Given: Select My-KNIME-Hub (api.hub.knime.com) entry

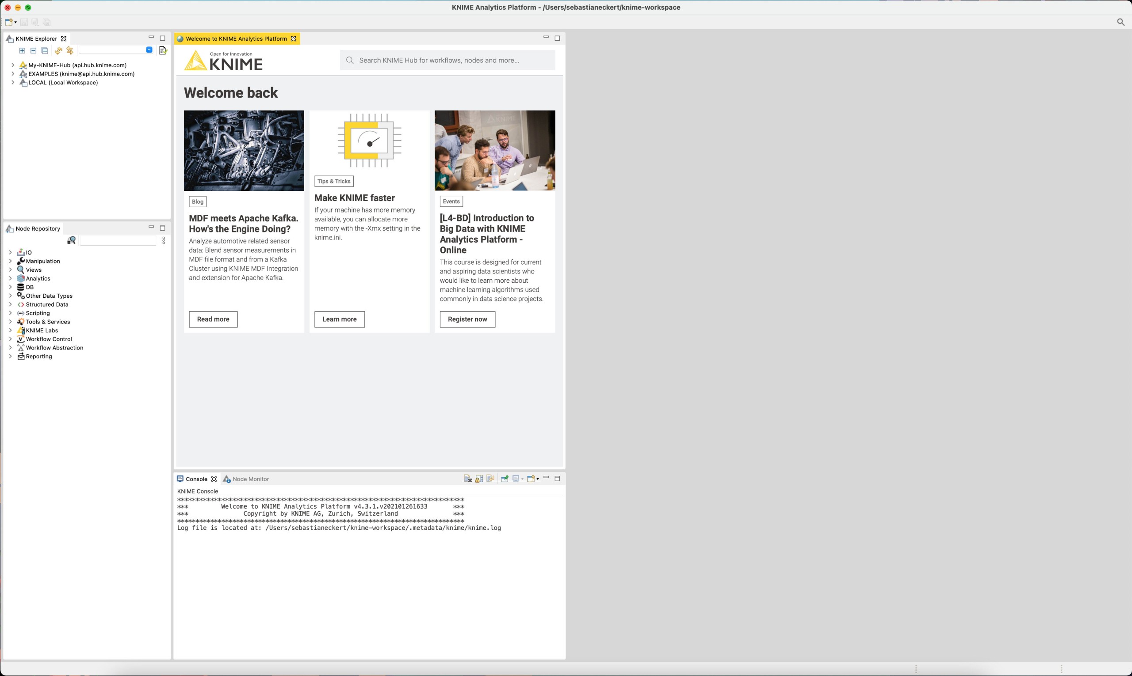Looking at the screenshot, I should (77, 65).
